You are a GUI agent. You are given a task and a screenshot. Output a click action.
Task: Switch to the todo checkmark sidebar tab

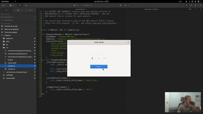(x=30, y=10)
